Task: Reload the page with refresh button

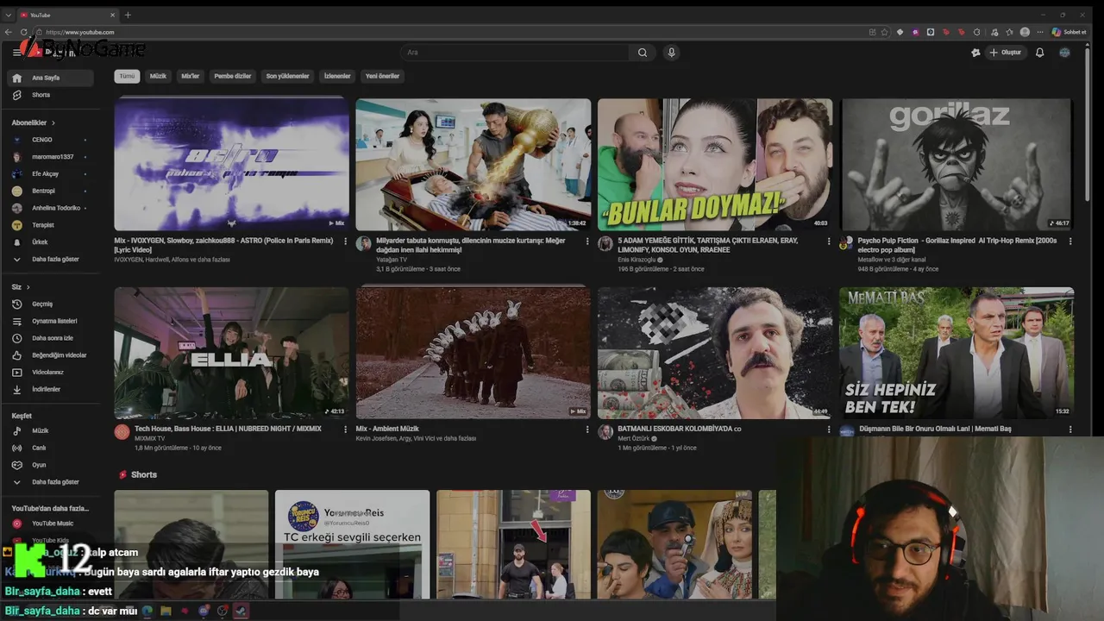Action: (x=24, y=32)
